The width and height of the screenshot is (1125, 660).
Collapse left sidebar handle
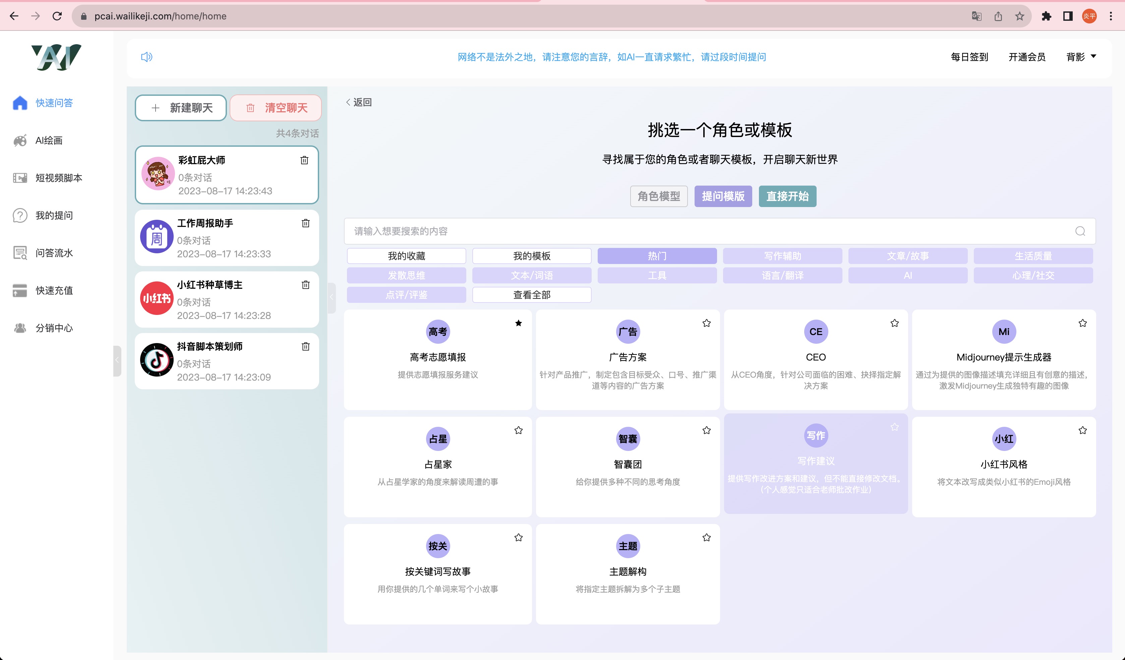pyautogui.click(x=117, y=360)
